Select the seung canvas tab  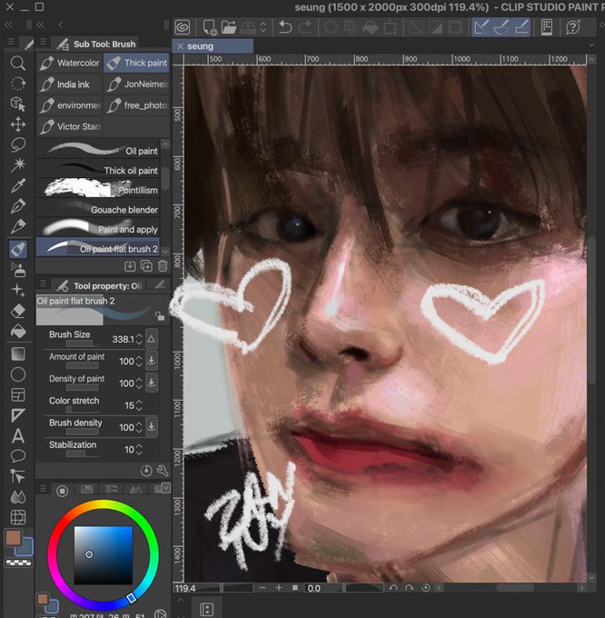tap(213, 46)
